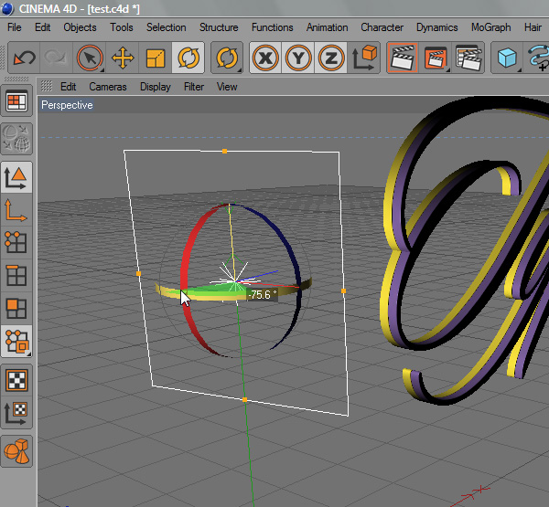Open the viewport Display menu
This screenshot has width=549, height=507.
(156, 87)
